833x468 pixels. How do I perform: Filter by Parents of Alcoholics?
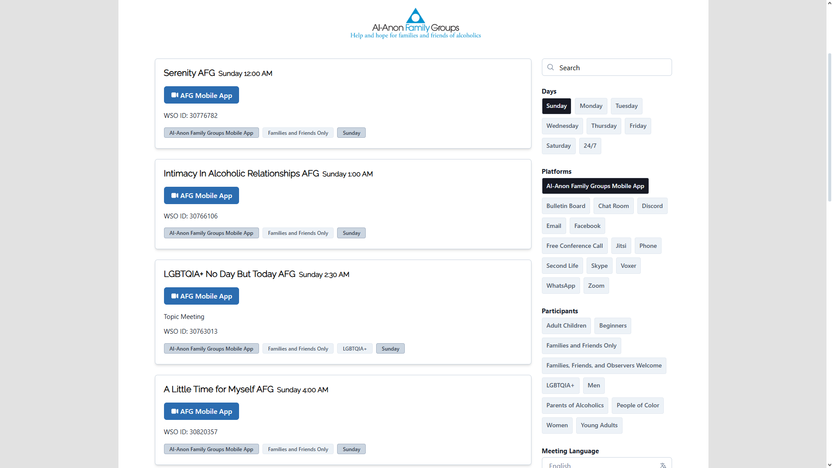(x=575, y=405)
